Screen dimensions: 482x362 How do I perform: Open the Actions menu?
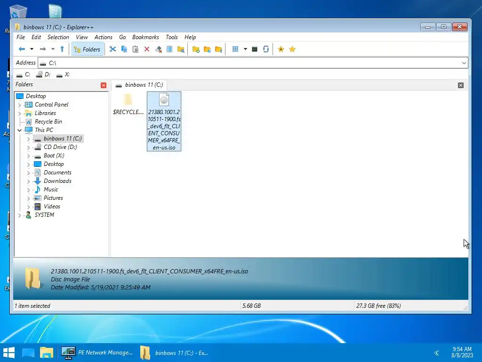[x=103, y=37]
